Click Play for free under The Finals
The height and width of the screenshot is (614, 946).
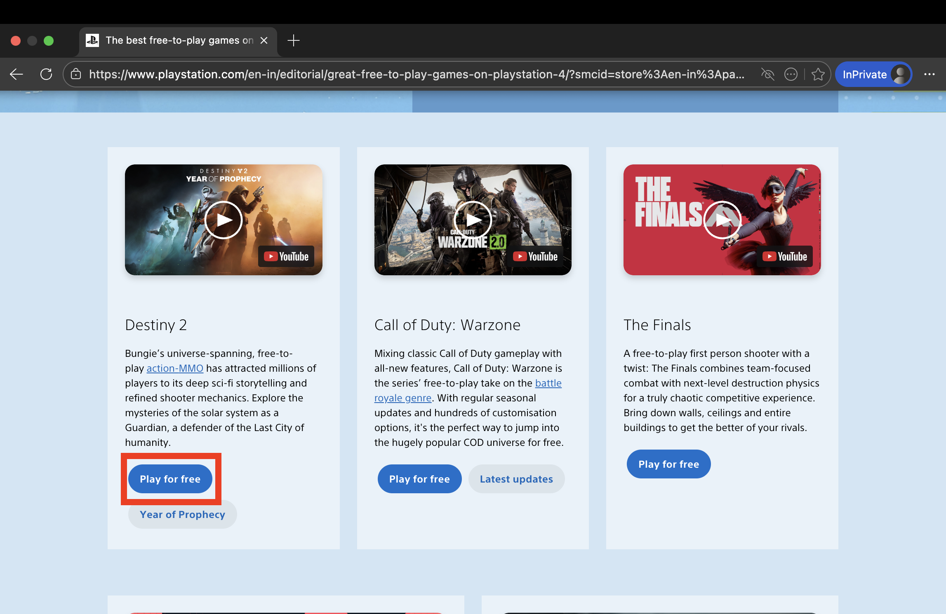[668, 464]
